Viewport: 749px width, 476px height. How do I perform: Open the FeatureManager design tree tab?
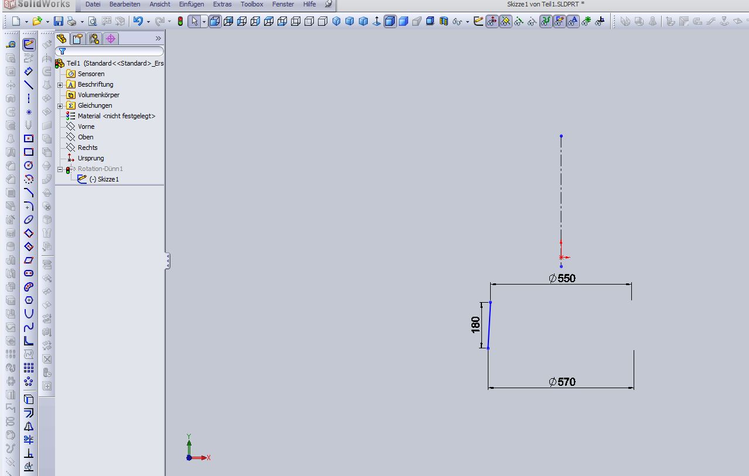[61, 39]
